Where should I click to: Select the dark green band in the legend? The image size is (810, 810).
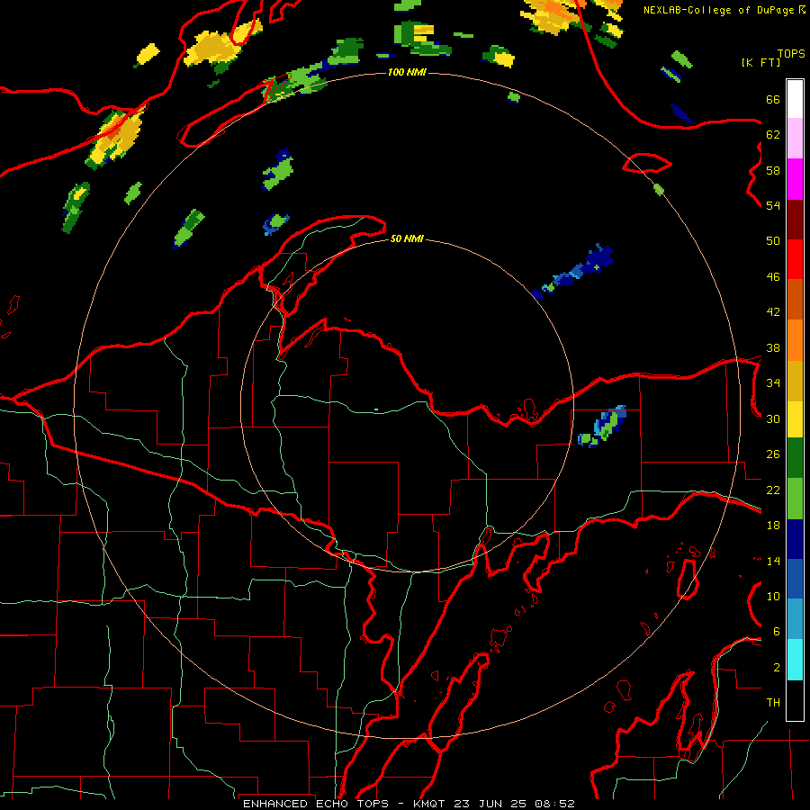[x=795, y=458]
